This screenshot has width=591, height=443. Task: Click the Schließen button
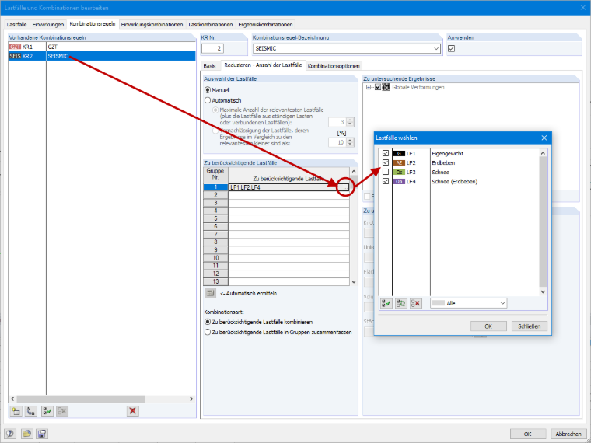coord(530,326)
